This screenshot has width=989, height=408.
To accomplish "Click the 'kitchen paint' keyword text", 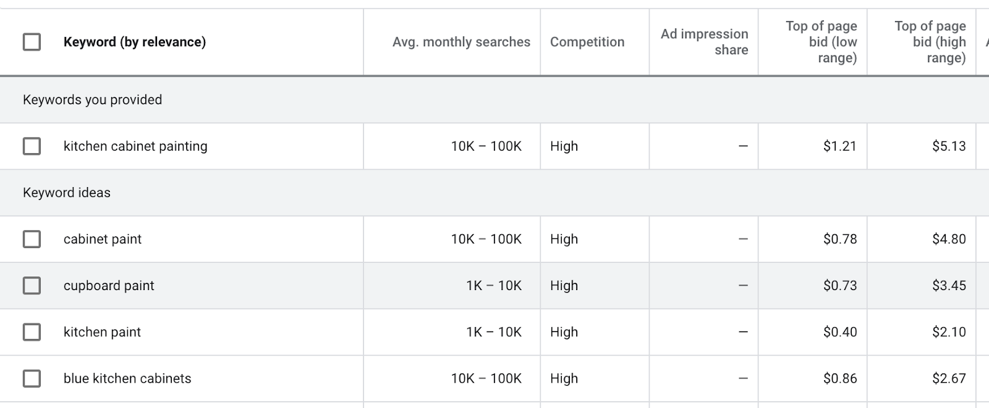I will coord(102,332).
